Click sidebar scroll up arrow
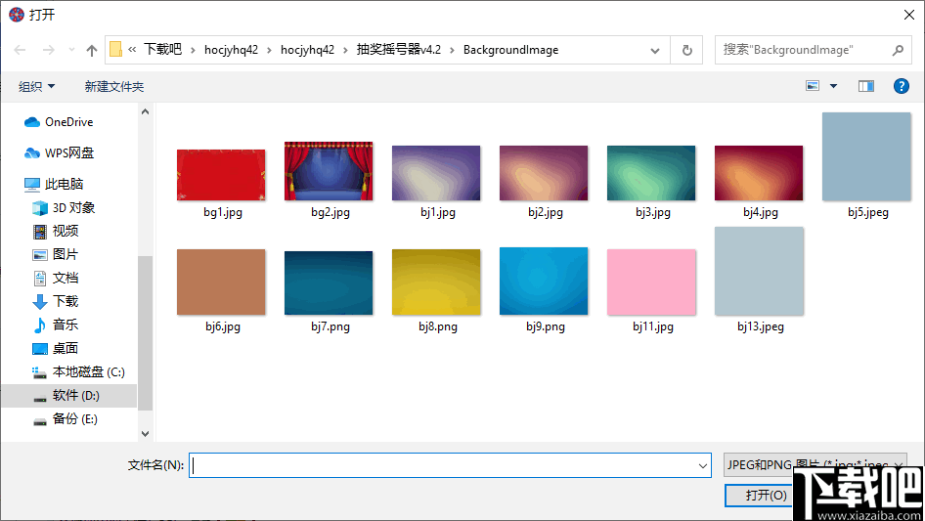The image size is (925, 521). pos(145,111)
